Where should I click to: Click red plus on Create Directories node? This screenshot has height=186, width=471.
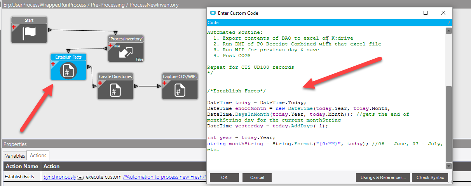[100, 83]
